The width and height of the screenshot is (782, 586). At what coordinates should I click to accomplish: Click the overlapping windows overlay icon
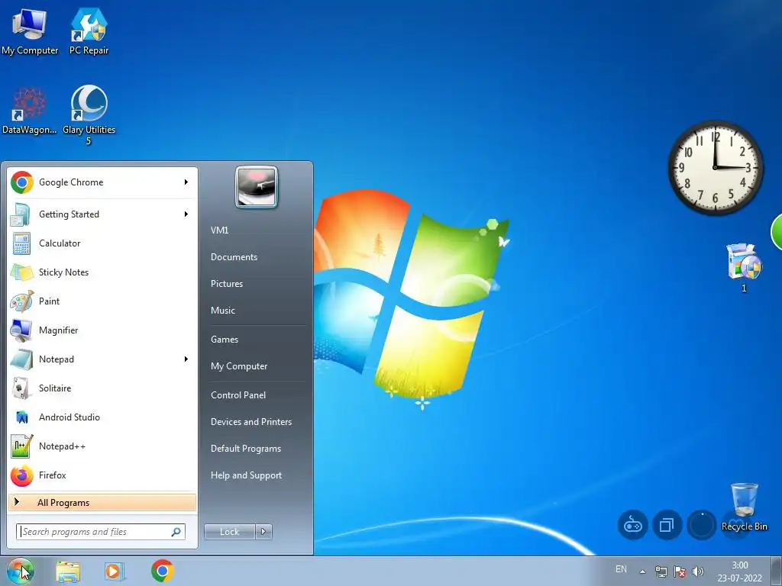point(667,525)
